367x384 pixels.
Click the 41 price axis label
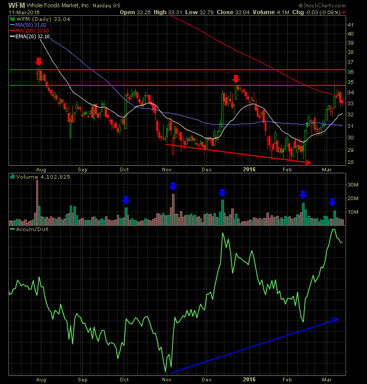coord(350,25)
